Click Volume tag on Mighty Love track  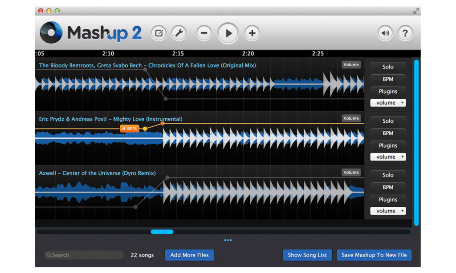click(x=351, y=118)
